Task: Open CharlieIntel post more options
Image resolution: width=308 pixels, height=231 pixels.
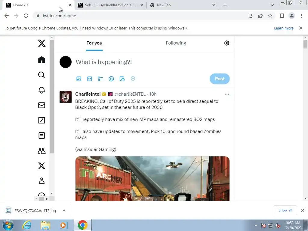Action: click(x=227, y=94)
